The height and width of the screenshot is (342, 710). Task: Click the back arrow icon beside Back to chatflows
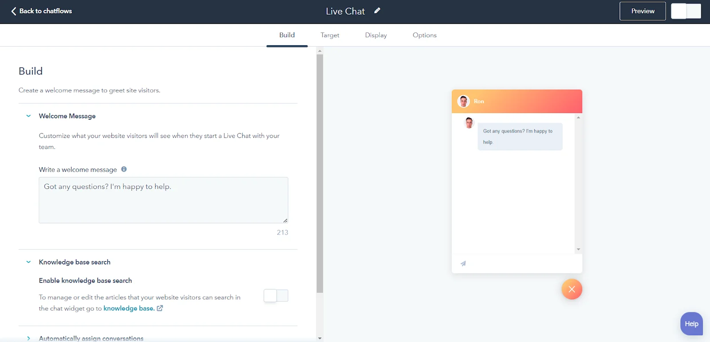pos(14,11)
